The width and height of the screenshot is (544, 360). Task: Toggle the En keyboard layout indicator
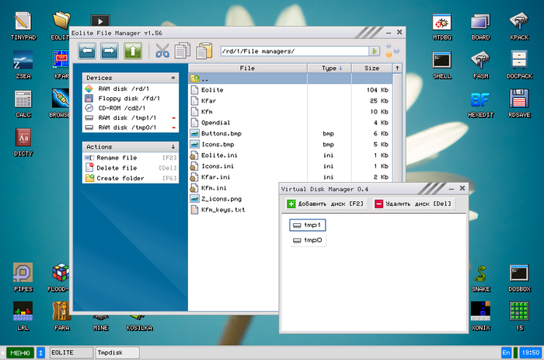[507, 352]
